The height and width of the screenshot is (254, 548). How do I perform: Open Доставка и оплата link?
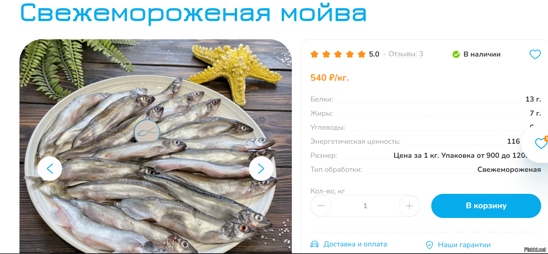coord(355,244)
